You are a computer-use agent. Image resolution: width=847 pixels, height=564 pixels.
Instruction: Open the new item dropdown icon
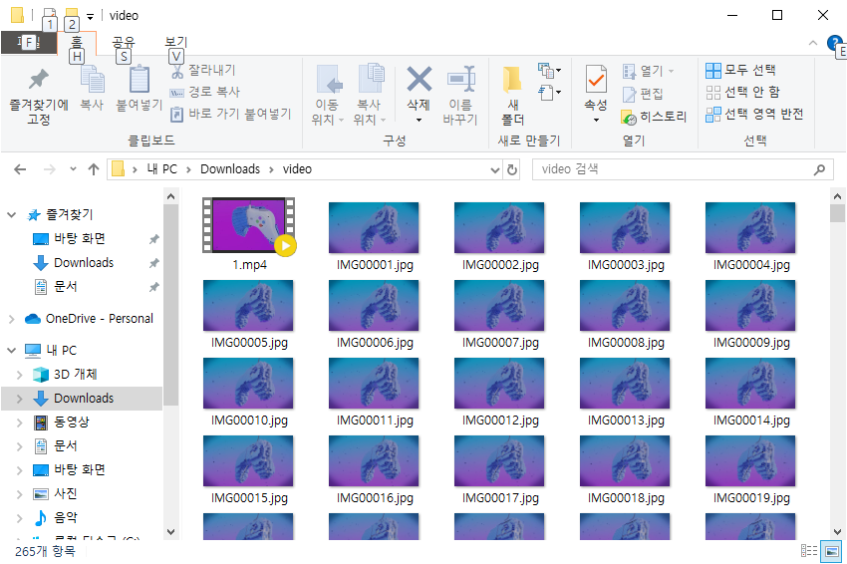(x=549, y=70)
